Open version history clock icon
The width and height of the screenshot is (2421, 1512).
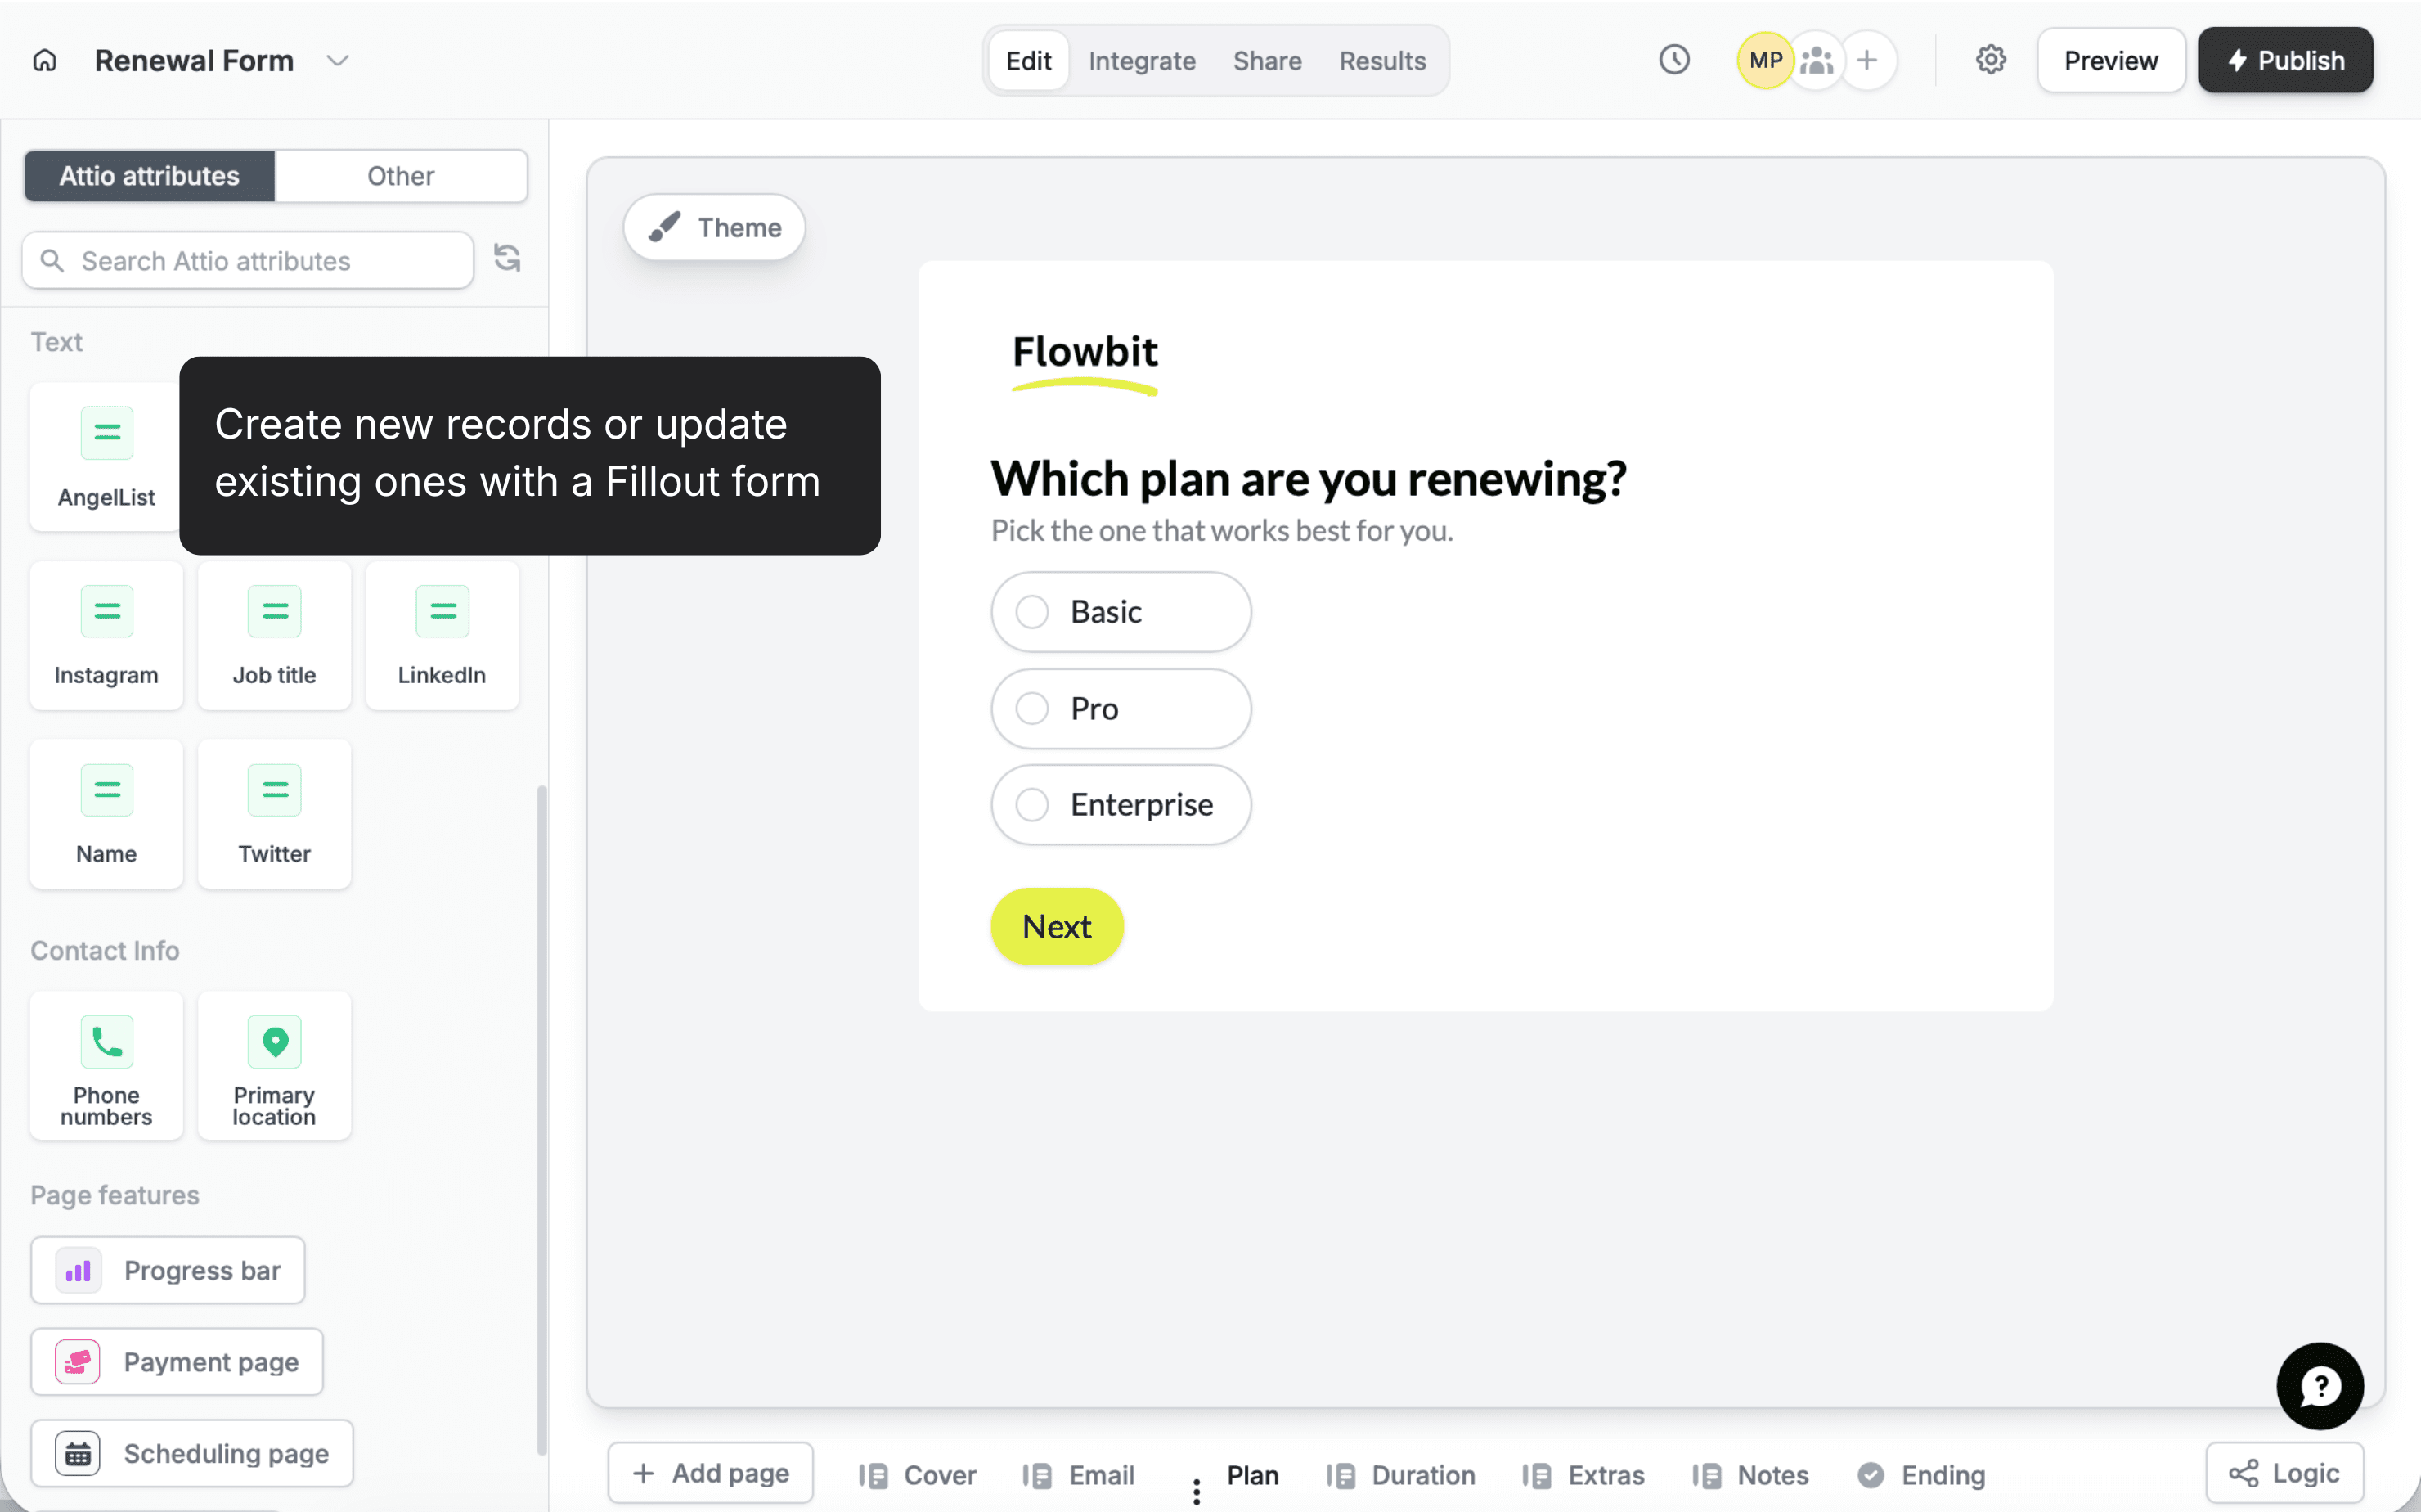pos(1674,60)
